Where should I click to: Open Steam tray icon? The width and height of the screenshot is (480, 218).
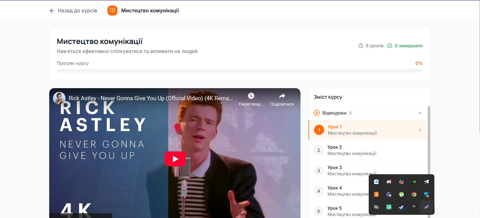point(401,207)
